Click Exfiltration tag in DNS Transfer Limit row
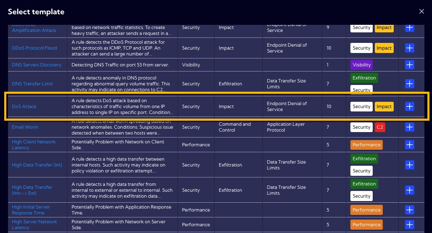Viewport: 432px width, 233px height. [x=364, y=78]
